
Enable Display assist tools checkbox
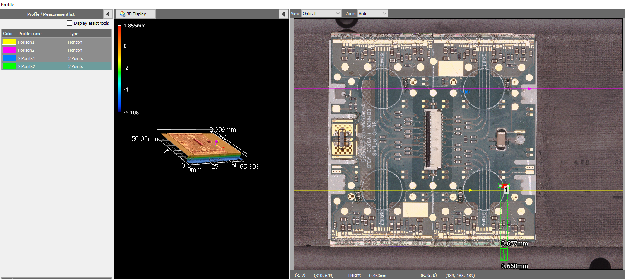point(70,23)
